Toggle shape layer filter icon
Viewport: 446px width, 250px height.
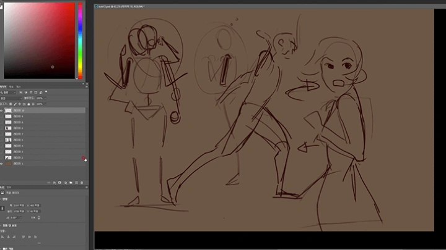click(36, 93)
